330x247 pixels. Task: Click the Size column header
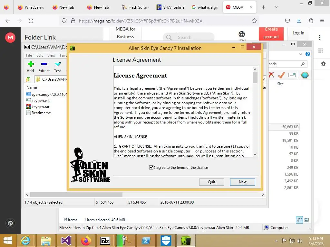280,84
